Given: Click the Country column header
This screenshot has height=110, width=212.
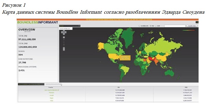Looking at the screenshot, I should (51, 88).
